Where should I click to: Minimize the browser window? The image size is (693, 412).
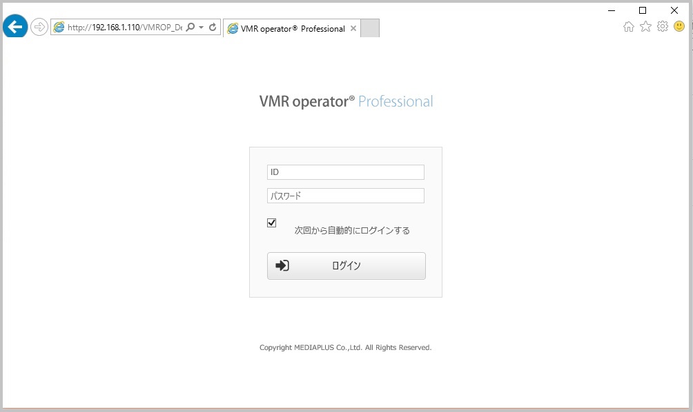[612, 10]
